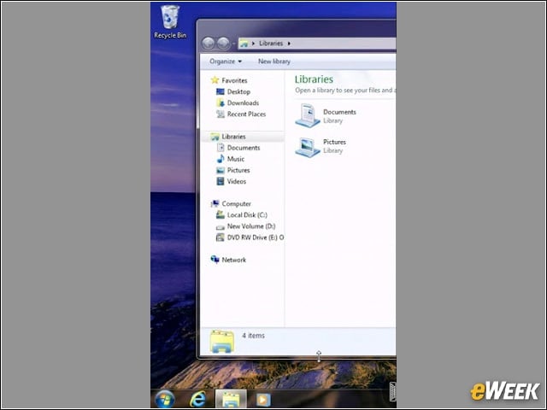Click the DVD RW Drive icon
547x410 pixels.
pyautogui.click(x=221, y=237)
